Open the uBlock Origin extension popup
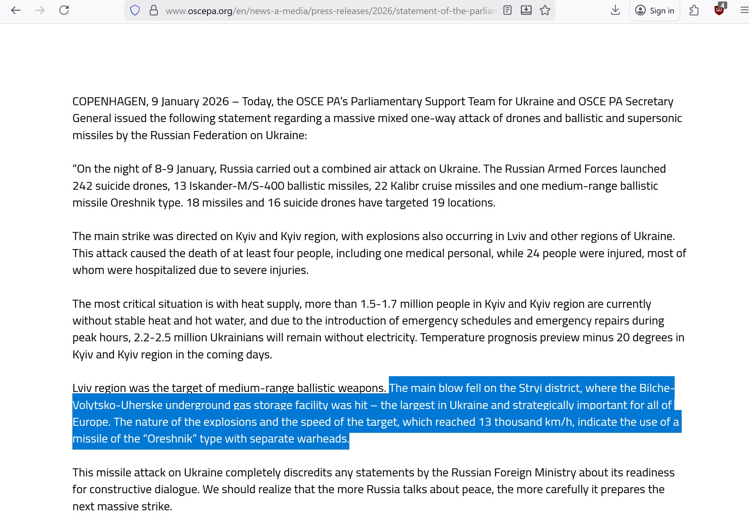Screen dimensions: 749x521 tap(719, 10)
